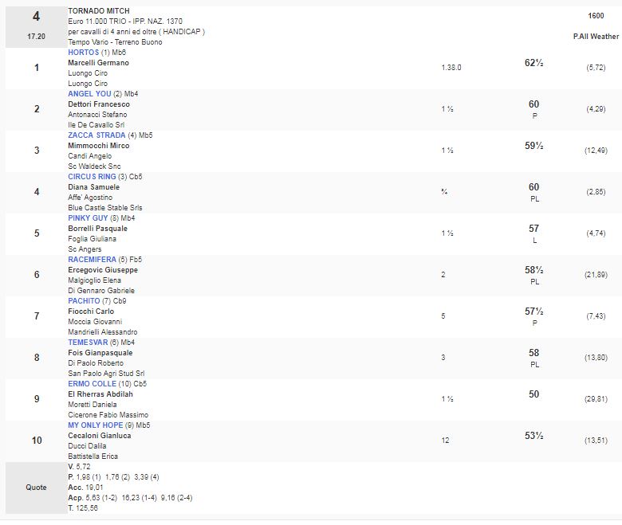Click the finishing position 10 cell
This screenshot has height=525, width=622.
pos(36,441)
